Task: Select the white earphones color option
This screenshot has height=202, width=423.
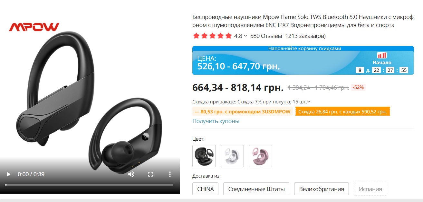Action: pyautogui.click(x=232, y=156)
